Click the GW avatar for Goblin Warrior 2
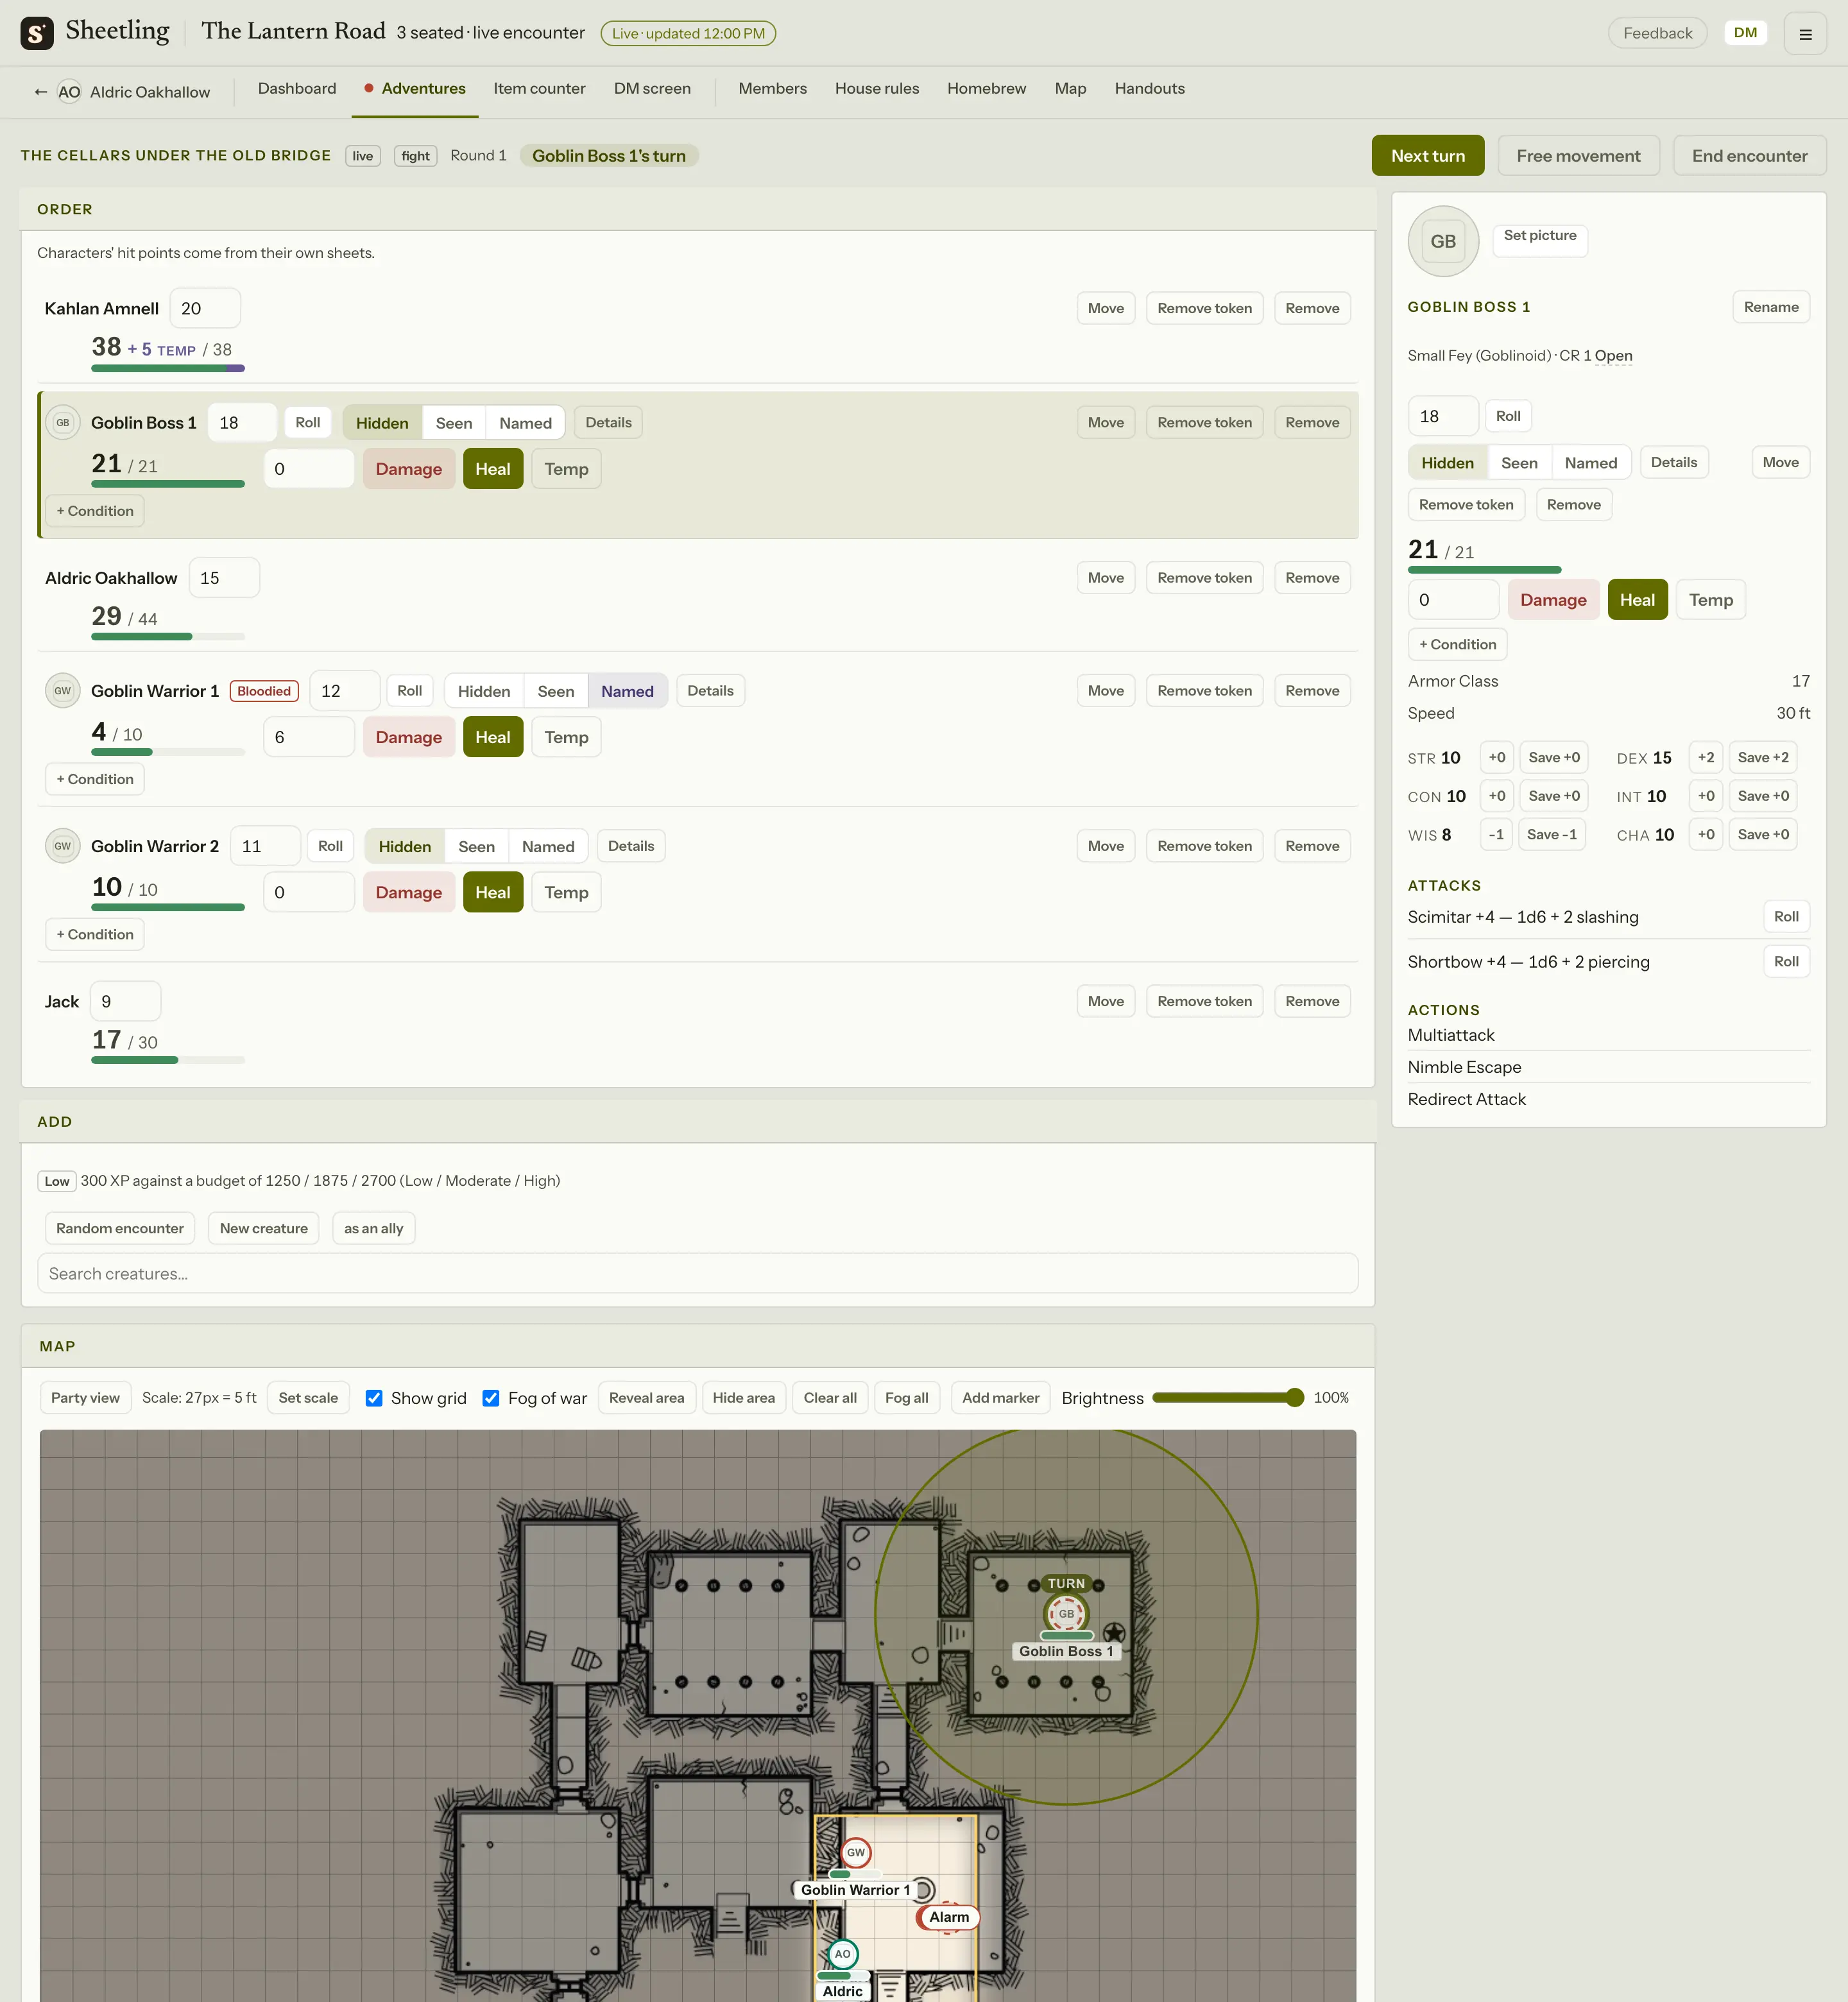This screenshot has height=2002, width=1848. [x=63, y=846]
